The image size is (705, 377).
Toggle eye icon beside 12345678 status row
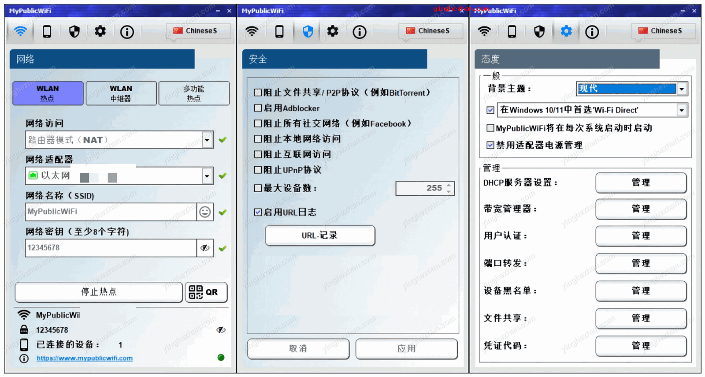(221, 330)
